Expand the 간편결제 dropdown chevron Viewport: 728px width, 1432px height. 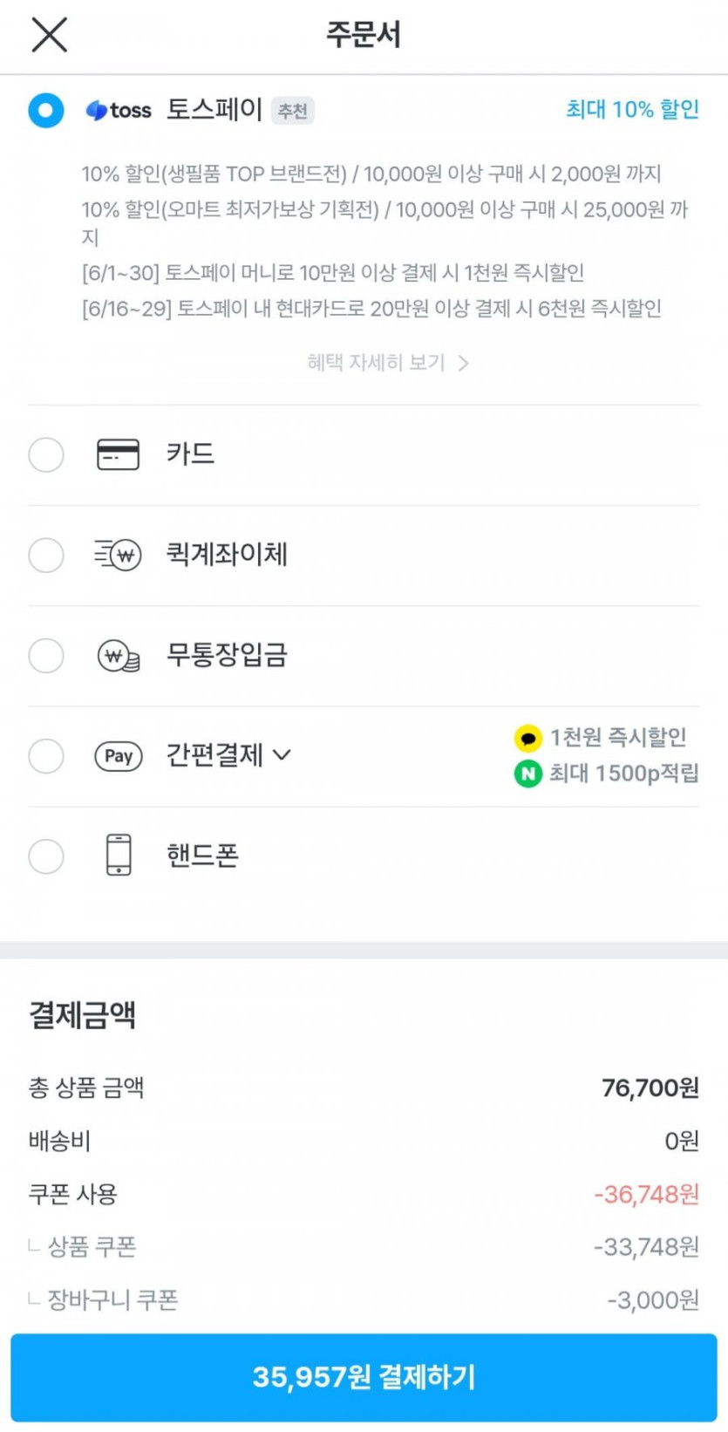[282, 755]
